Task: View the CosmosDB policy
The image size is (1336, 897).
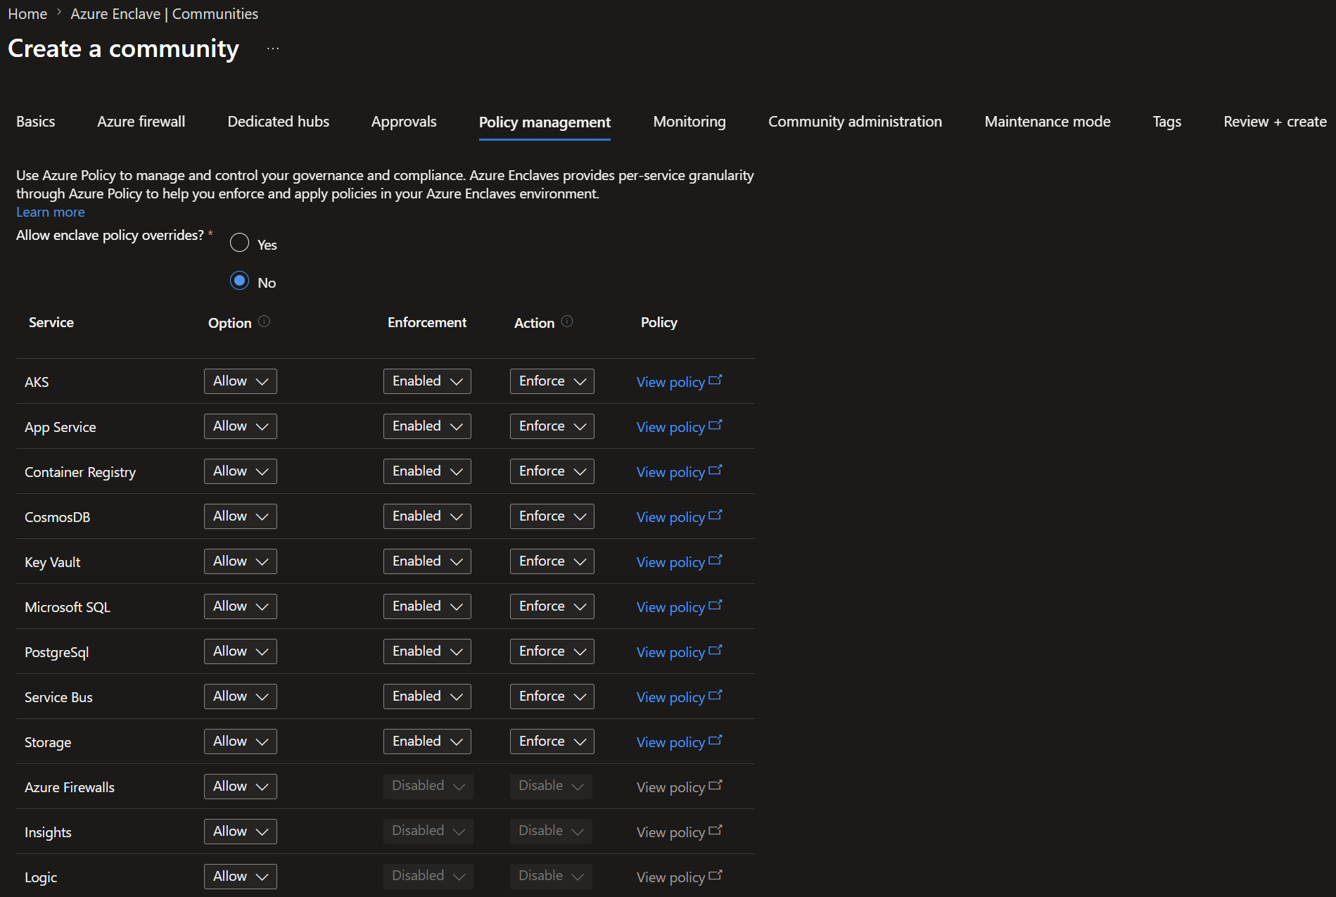Action: click(679, 516)
